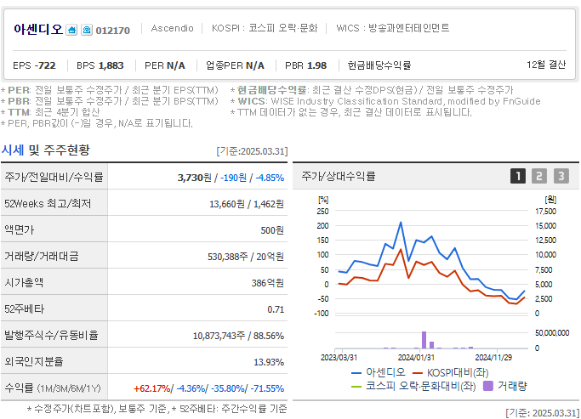The image size is (581, 419).
Task: Click WICS : 방송과엔터테인먼트 label
Action: (x=393, y=29)
